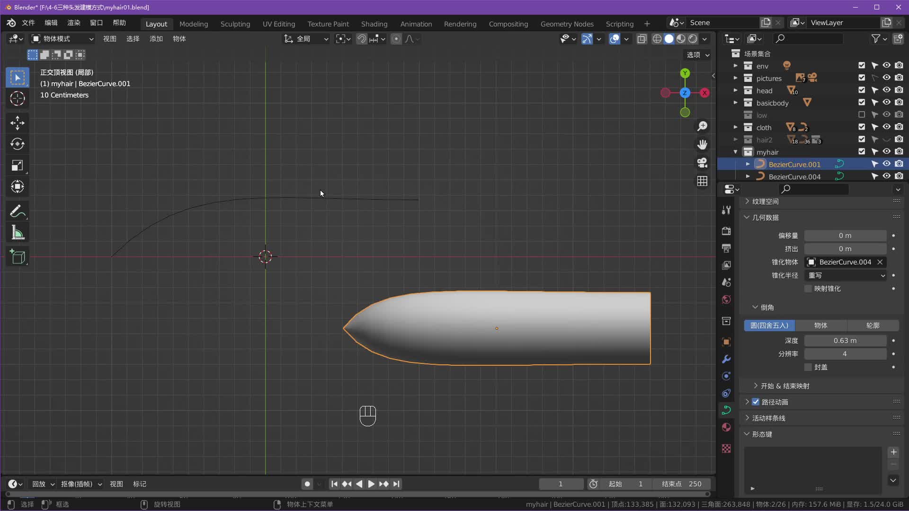Enable the low collection checkbox
This screenshot has width=909, height=511.
tap(862, 115)
